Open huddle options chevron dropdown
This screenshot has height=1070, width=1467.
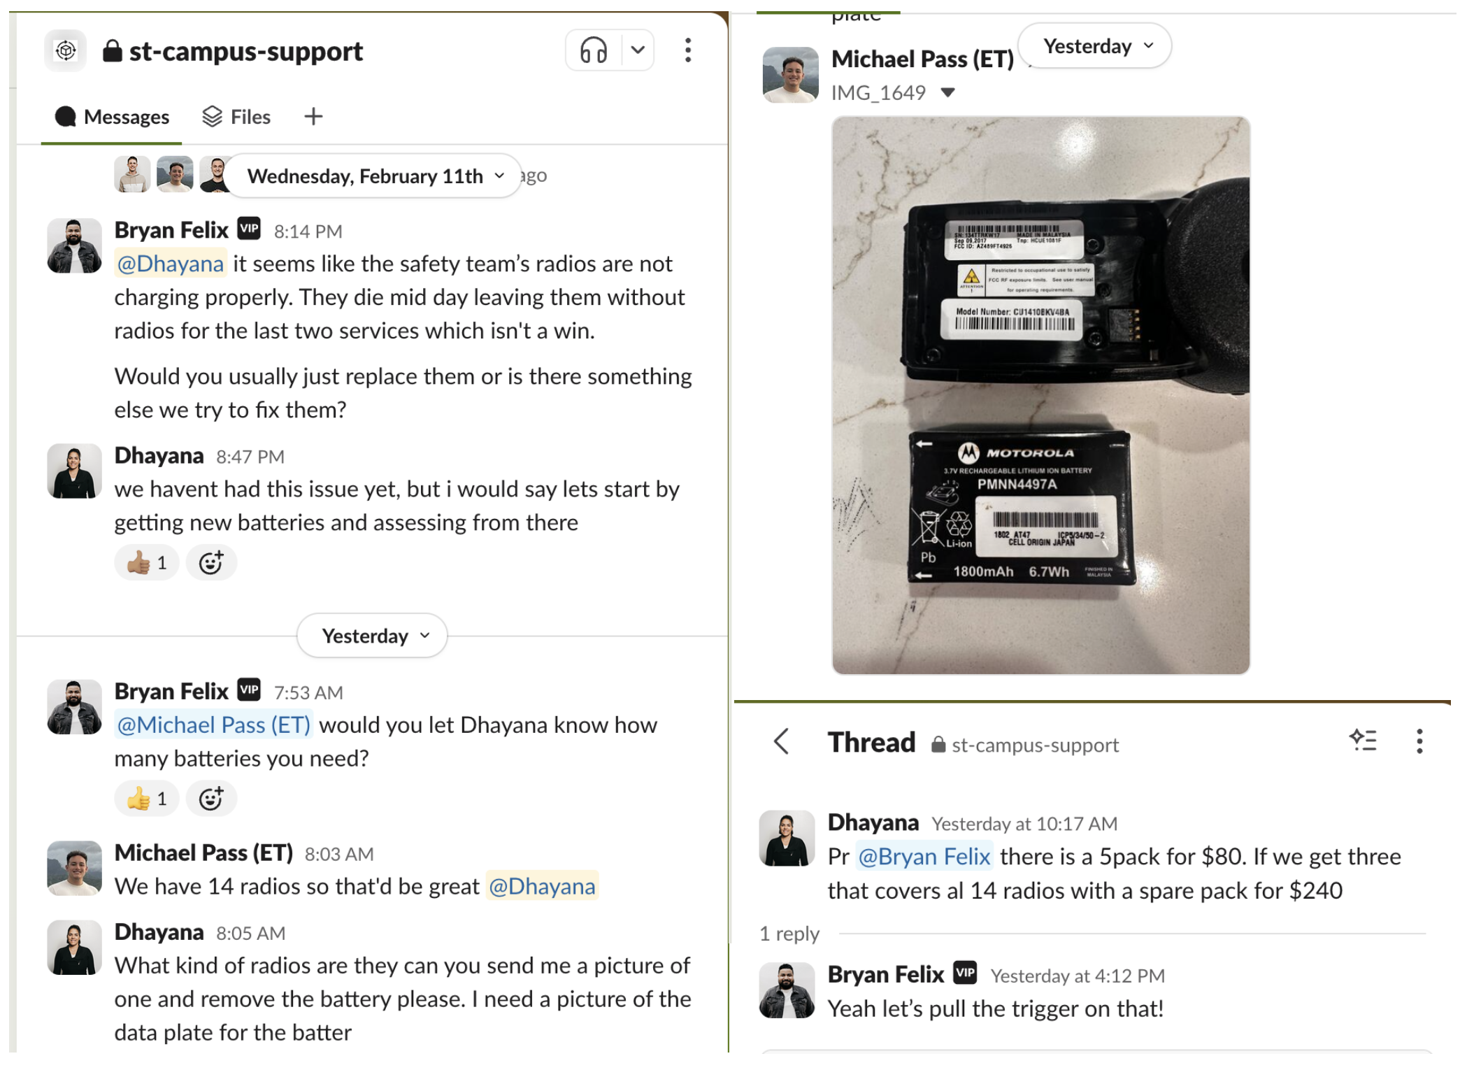point(638,50)
